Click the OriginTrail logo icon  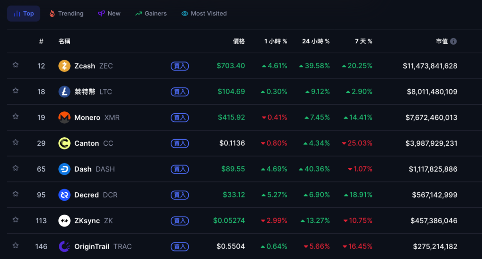tap(64, 246)
